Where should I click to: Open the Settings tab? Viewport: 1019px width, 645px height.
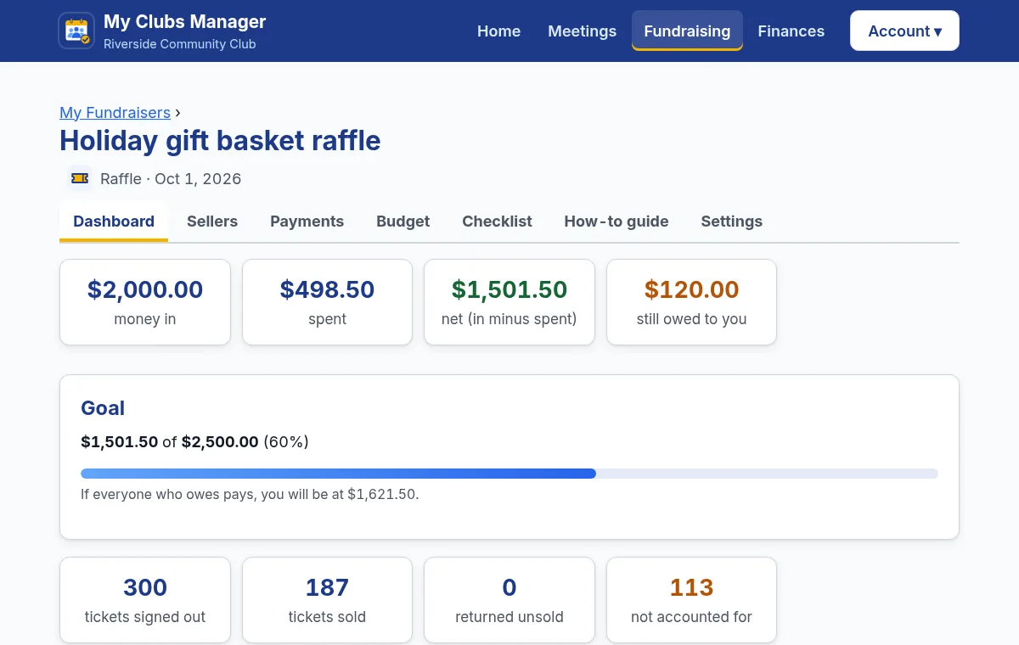[x=731, y=222]
